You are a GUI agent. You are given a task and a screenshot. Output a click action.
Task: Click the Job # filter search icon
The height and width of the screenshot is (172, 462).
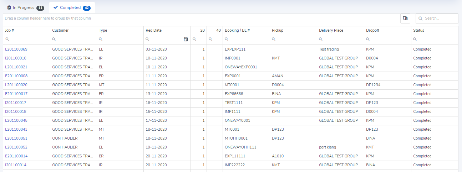[7, 40]
